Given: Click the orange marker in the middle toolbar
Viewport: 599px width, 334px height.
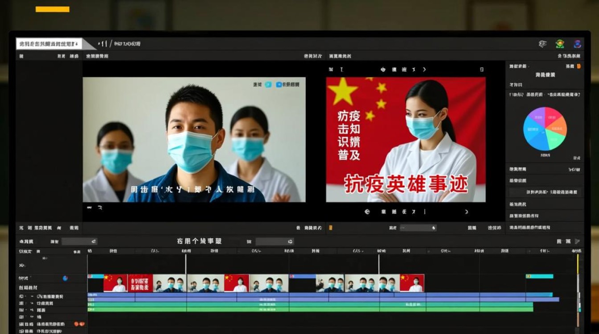Looking at the screenshot, I should coord(331,228).
